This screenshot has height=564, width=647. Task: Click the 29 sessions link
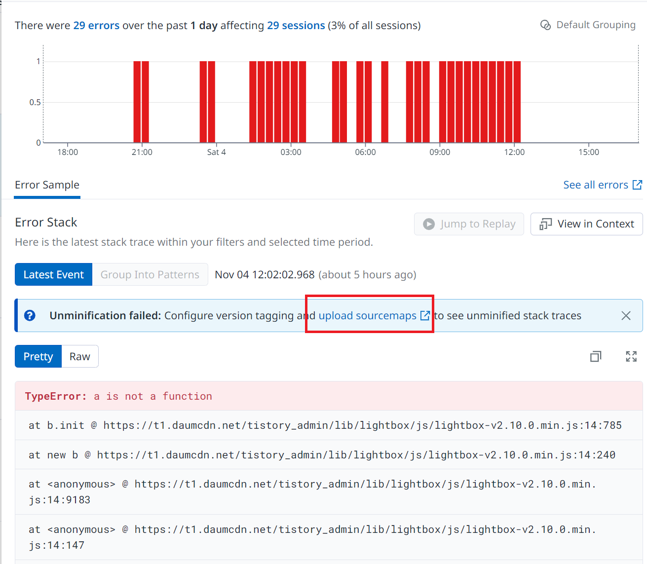pos(296,26)
